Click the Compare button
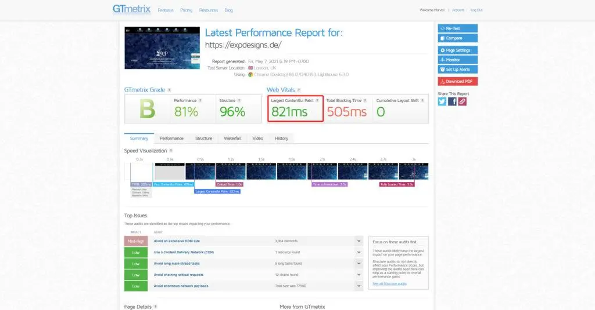595x310 pixels. pyautogui.click(x=458, y=38)
